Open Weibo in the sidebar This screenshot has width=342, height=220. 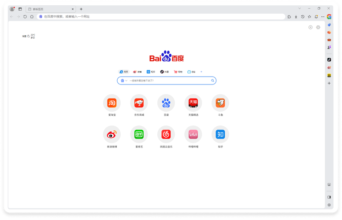[329, 67]
